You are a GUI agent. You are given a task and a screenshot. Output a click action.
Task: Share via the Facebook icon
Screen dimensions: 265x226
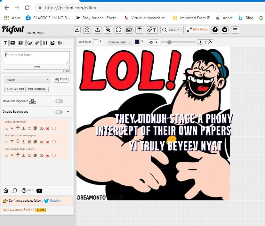tap(215, 30)
